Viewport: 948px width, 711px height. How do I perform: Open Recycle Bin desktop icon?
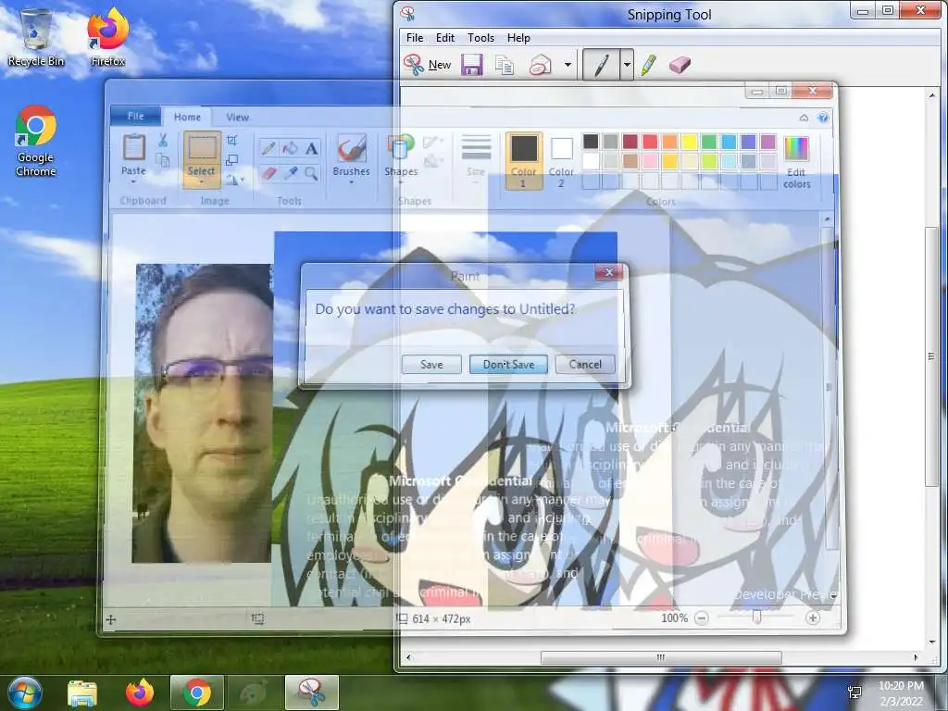[36, 37]
